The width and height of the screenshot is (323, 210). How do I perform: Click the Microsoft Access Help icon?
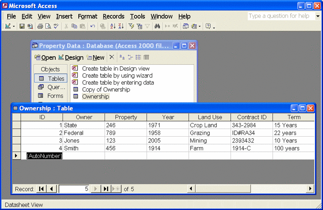point(208,26)
